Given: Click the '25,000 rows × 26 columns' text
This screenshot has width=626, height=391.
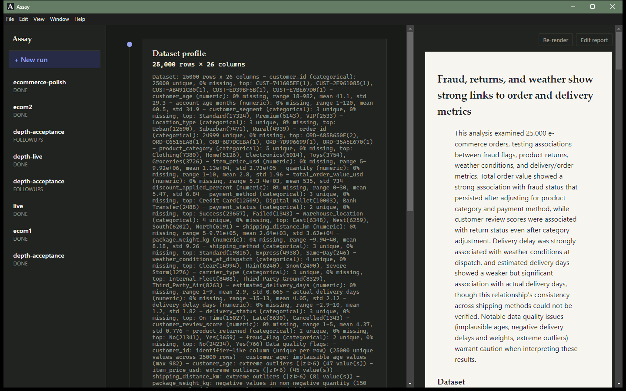Looking at the screenshot, I should point(199,64).
